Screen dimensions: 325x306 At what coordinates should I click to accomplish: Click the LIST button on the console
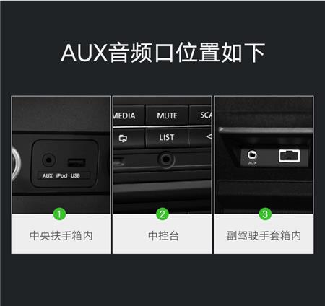166,138
